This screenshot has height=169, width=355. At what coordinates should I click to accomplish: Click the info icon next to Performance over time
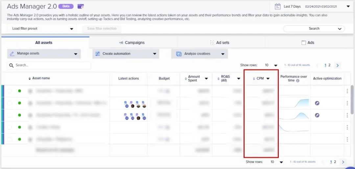tap(298, 81)
